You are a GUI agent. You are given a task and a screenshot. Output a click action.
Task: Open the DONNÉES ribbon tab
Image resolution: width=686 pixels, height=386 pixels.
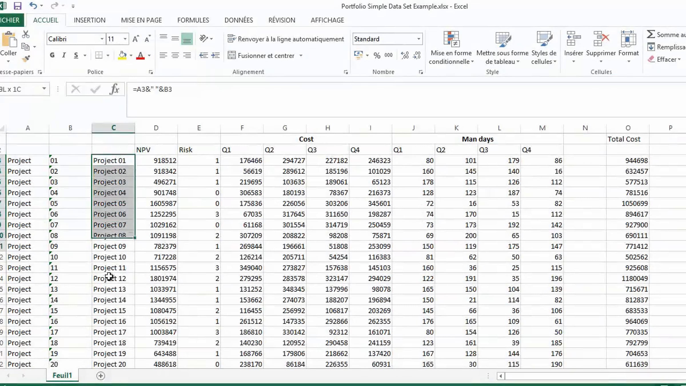pyautogui.click(x=238, y=20)
